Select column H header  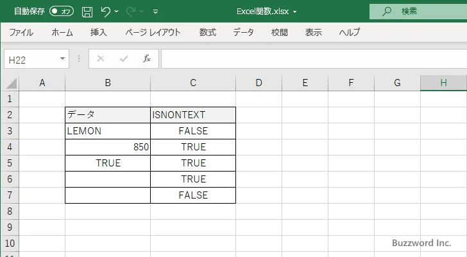click(x=443, y=83)
